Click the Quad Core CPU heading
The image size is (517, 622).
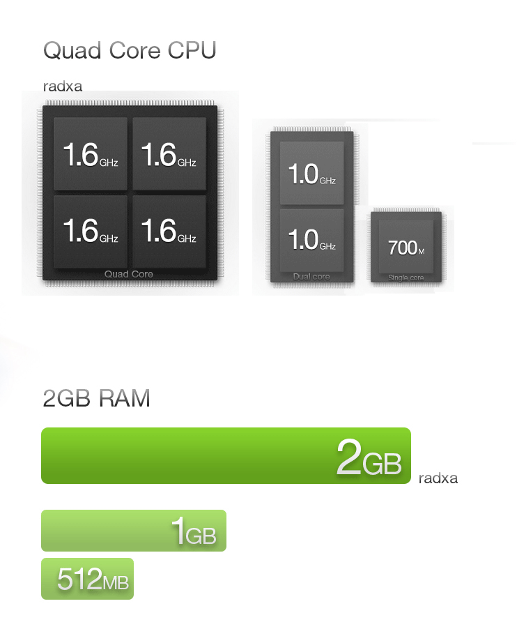pos(130,50)
